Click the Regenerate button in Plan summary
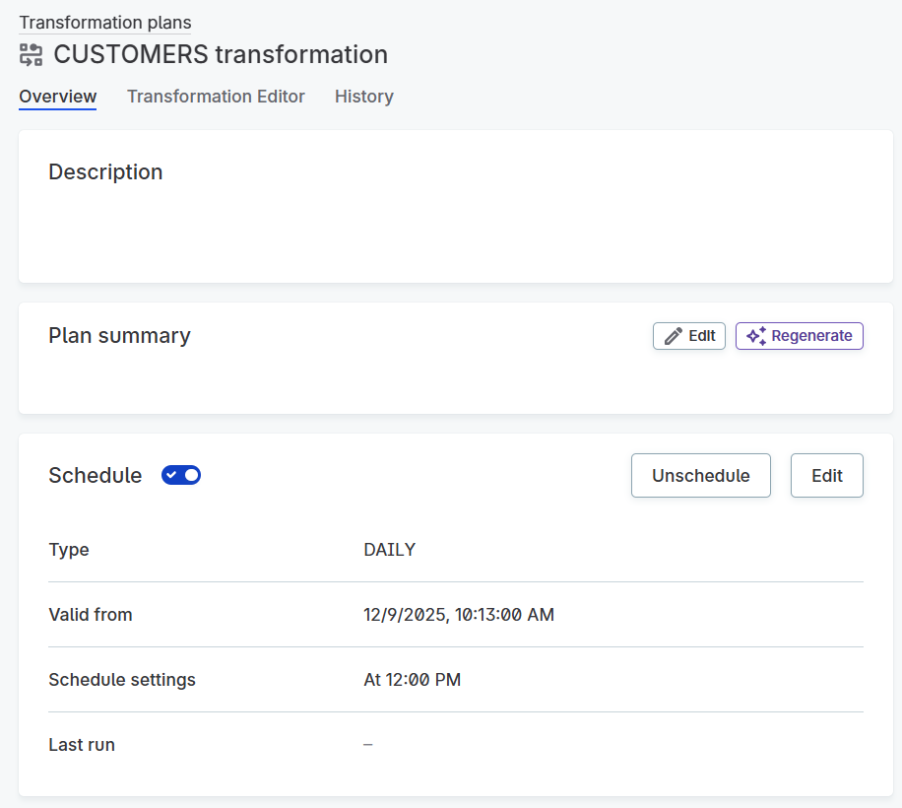 pyautogui.click(x=799, y=335)
